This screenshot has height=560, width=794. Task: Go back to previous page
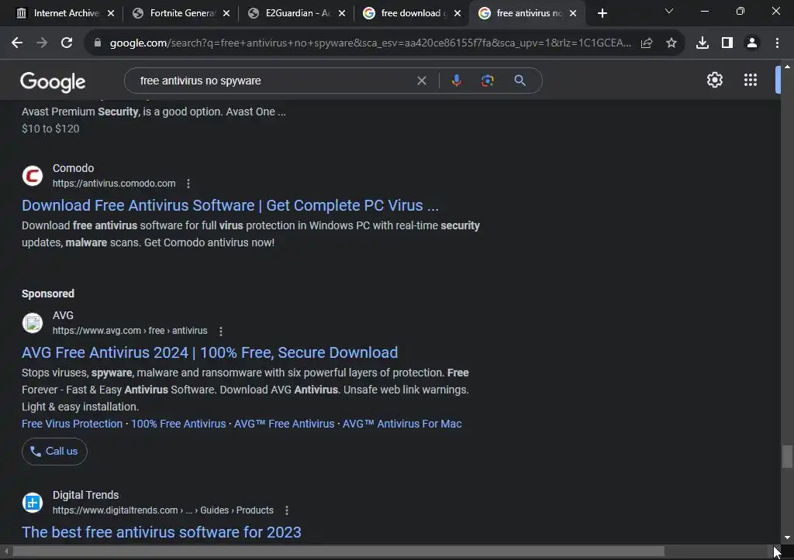click(17, 43)
